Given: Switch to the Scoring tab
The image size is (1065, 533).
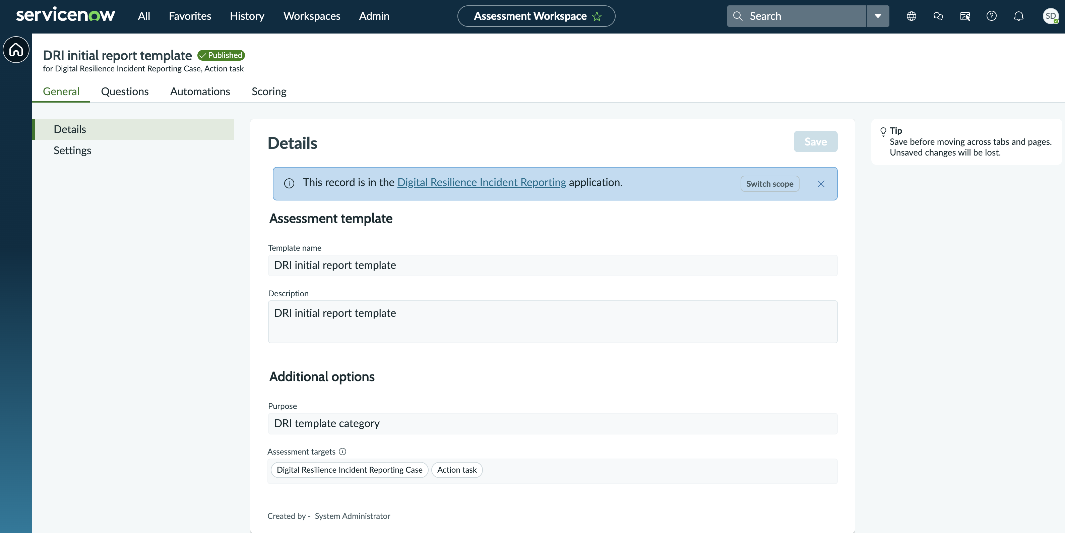Looking at the screenshot, I should coord(269,92).
